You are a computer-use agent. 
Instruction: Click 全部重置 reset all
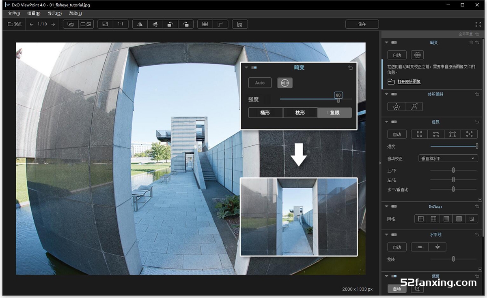[x=466, y=34]
